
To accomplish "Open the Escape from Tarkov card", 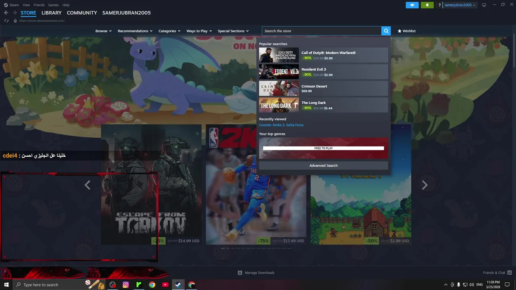I will pos(151,184).
